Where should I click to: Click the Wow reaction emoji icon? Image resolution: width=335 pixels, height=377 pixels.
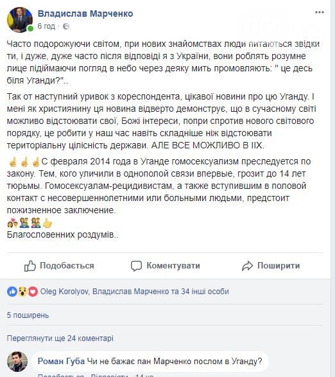tap(22, 292)
